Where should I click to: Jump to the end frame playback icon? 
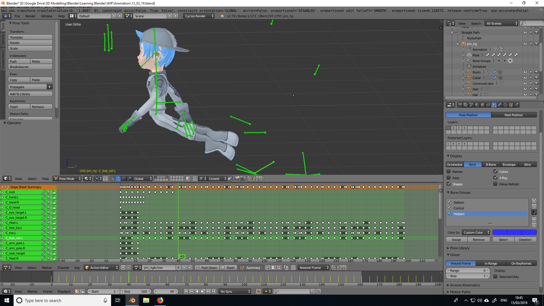click(214, 292)
